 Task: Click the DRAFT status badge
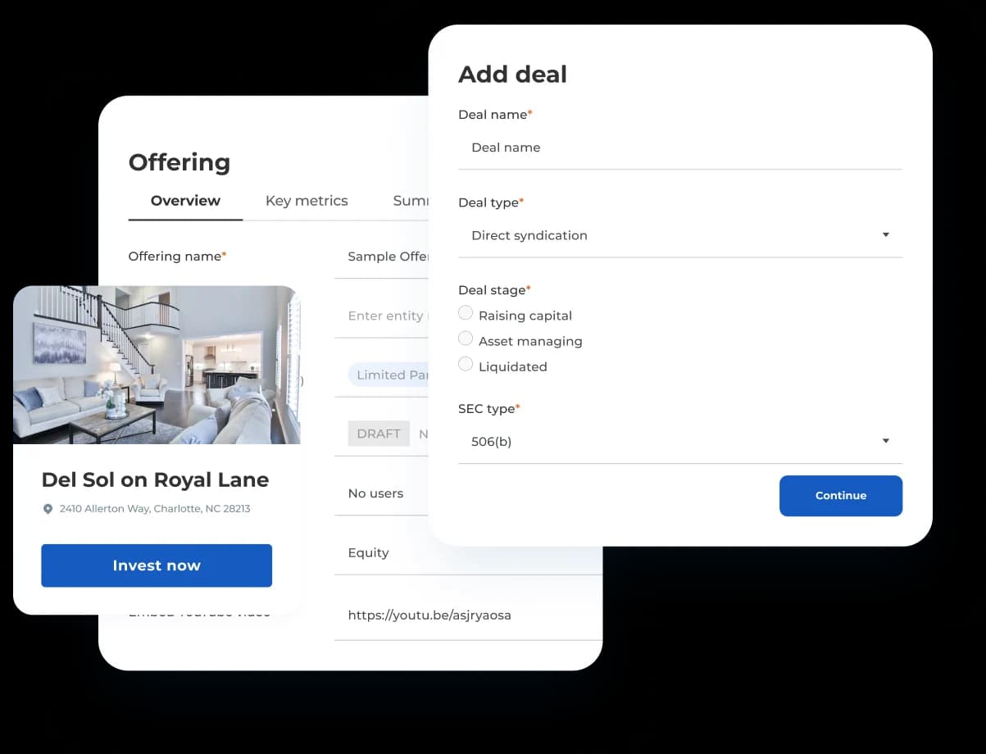tap(379, 434)
